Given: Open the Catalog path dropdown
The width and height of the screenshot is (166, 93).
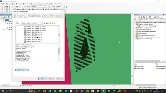Looking at the screenshot, I should (165, 20).
